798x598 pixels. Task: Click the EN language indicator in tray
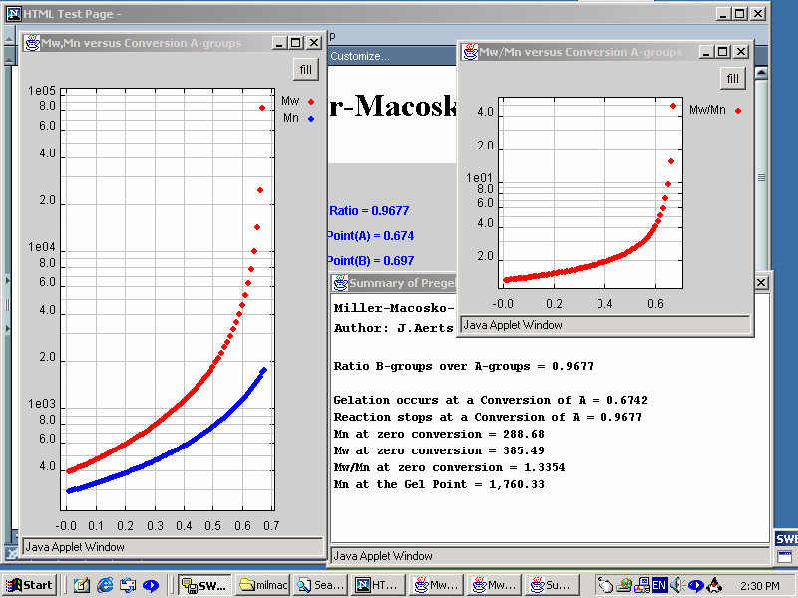coord(659,585)
